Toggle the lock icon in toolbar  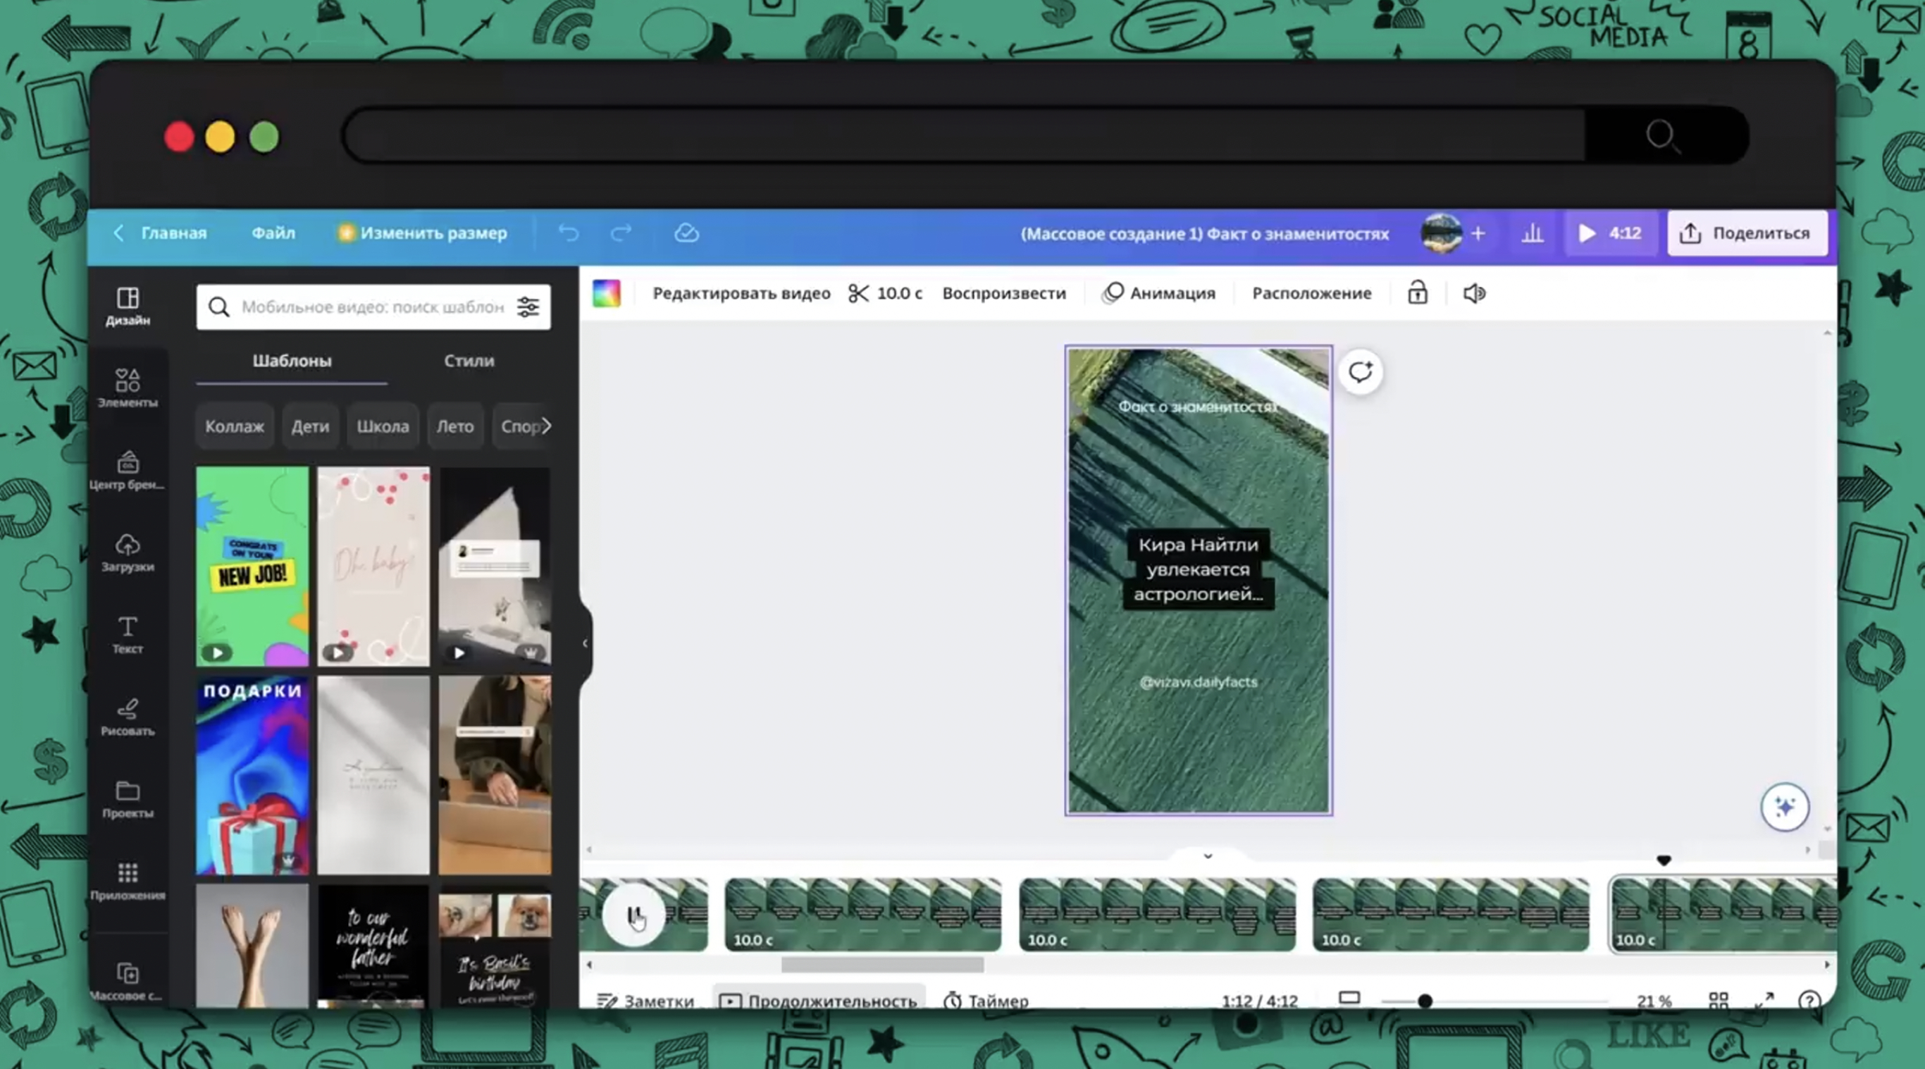click(x=1418, y=293)
